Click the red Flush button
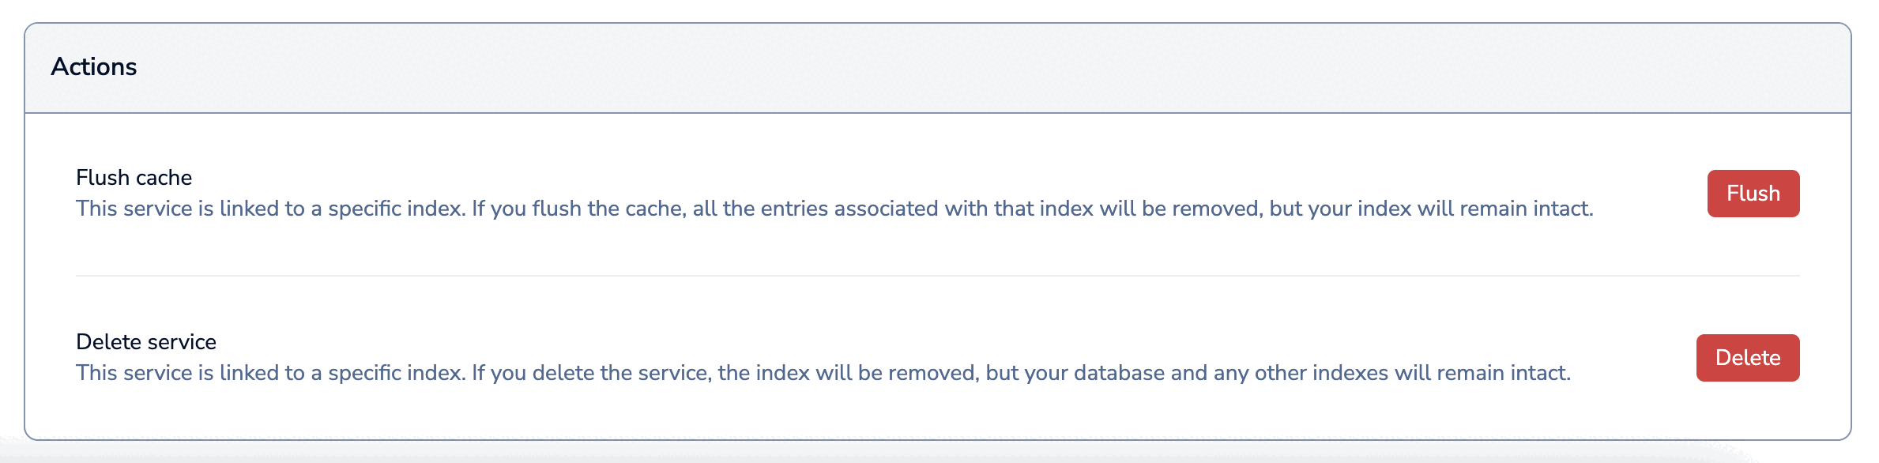The height and width of the screenshot is (463, 1879). [x=1753, y=194]
